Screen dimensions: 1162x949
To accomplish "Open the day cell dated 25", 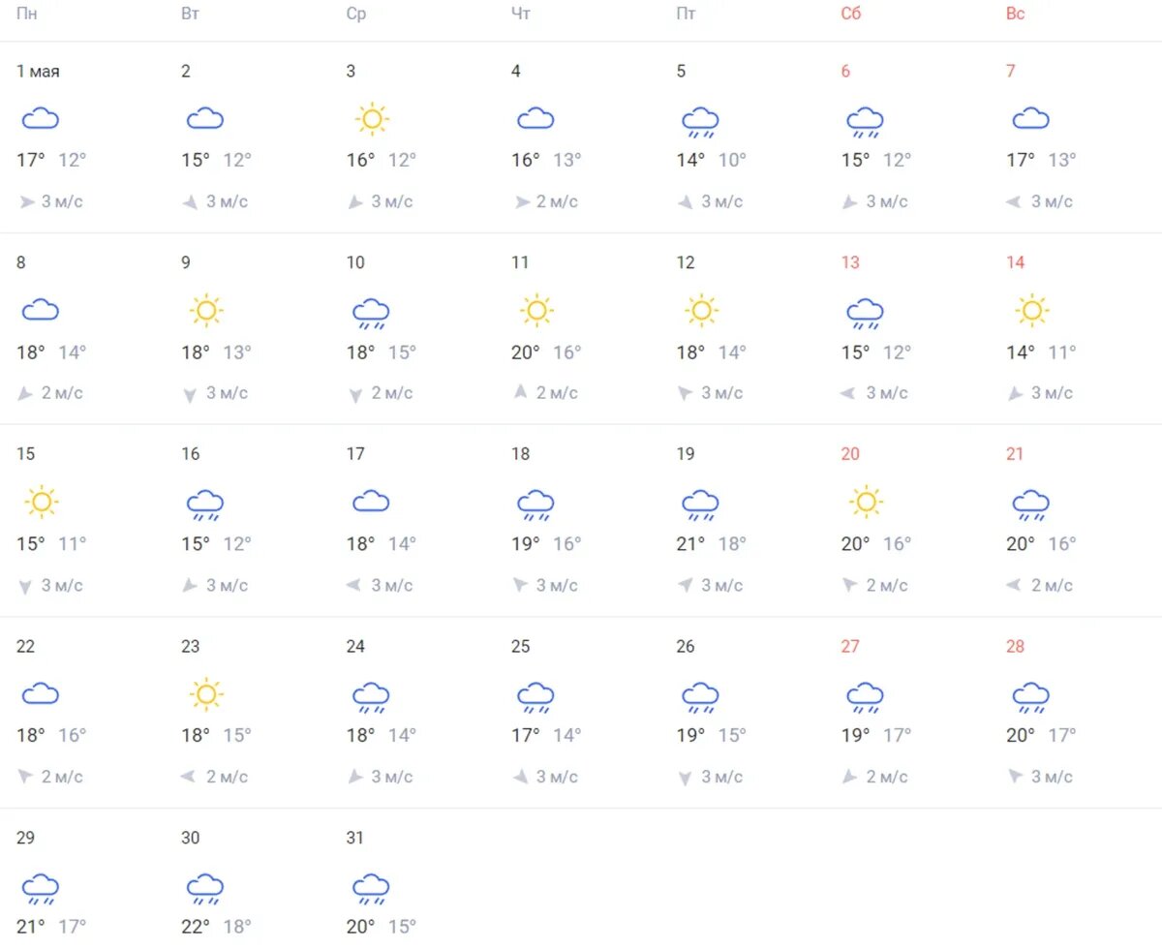I will 576,713.
